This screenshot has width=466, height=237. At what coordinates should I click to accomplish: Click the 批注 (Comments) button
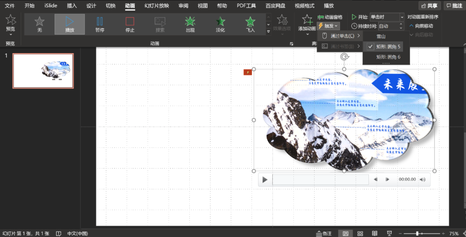pos(454,6)
